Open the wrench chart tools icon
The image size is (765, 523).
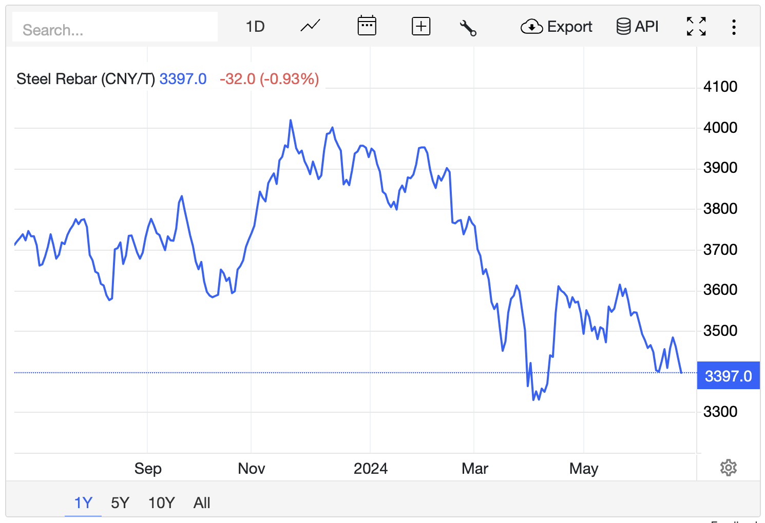point(468,27)
